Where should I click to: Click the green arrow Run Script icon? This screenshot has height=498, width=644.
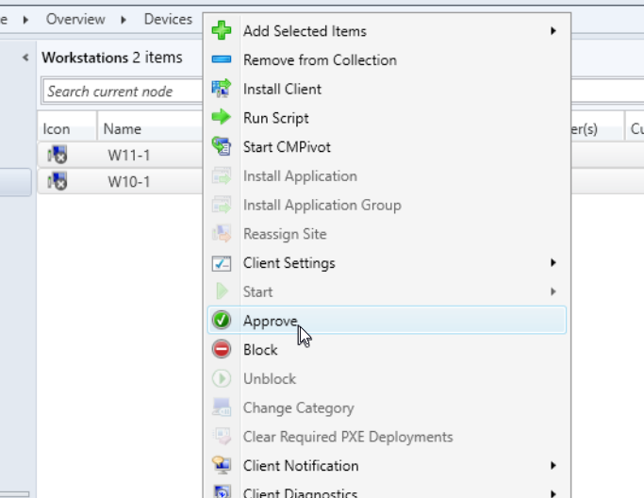coord(222,118)
